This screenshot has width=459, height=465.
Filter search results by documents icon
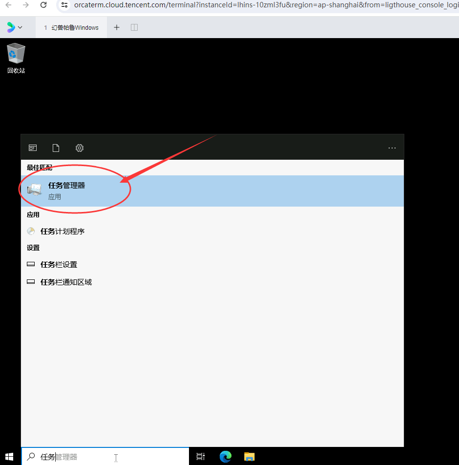(x=56, y=148)
